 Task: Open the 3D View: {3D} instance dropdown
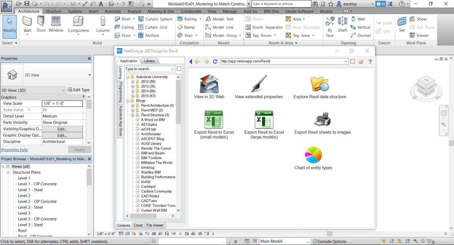tap(63, 90)
